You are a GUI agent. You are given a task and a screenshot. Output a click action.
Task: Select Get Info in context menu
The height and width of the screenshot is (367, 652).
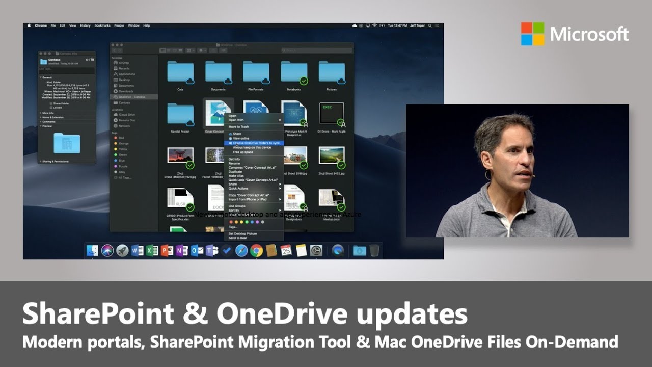point(254,159)
